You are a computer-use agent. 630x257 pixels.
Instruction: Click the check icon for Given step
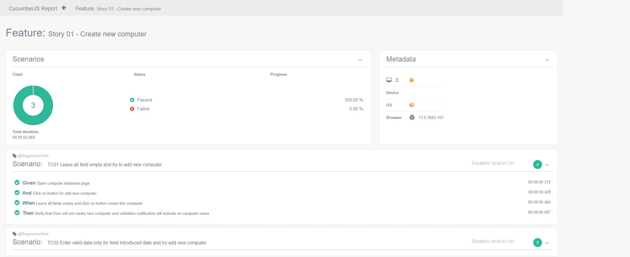coord(17,183)
